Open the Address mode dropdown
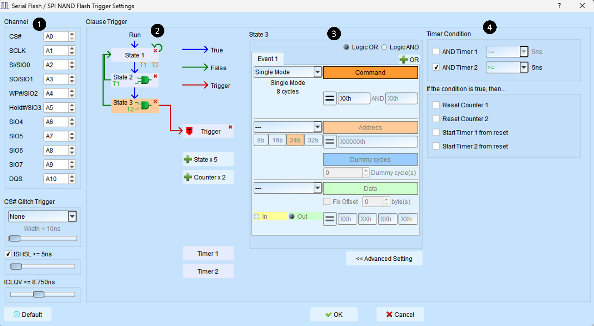This screenshot has height=326, width=594. click(x=288, y=127)
